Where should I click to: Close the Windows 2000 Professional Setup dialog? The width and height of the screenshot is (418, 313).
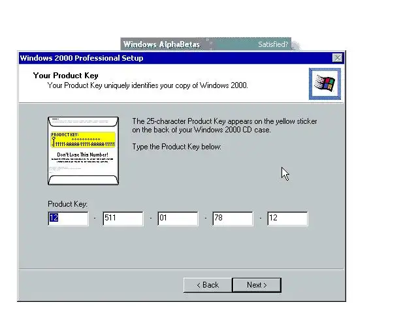338,58
